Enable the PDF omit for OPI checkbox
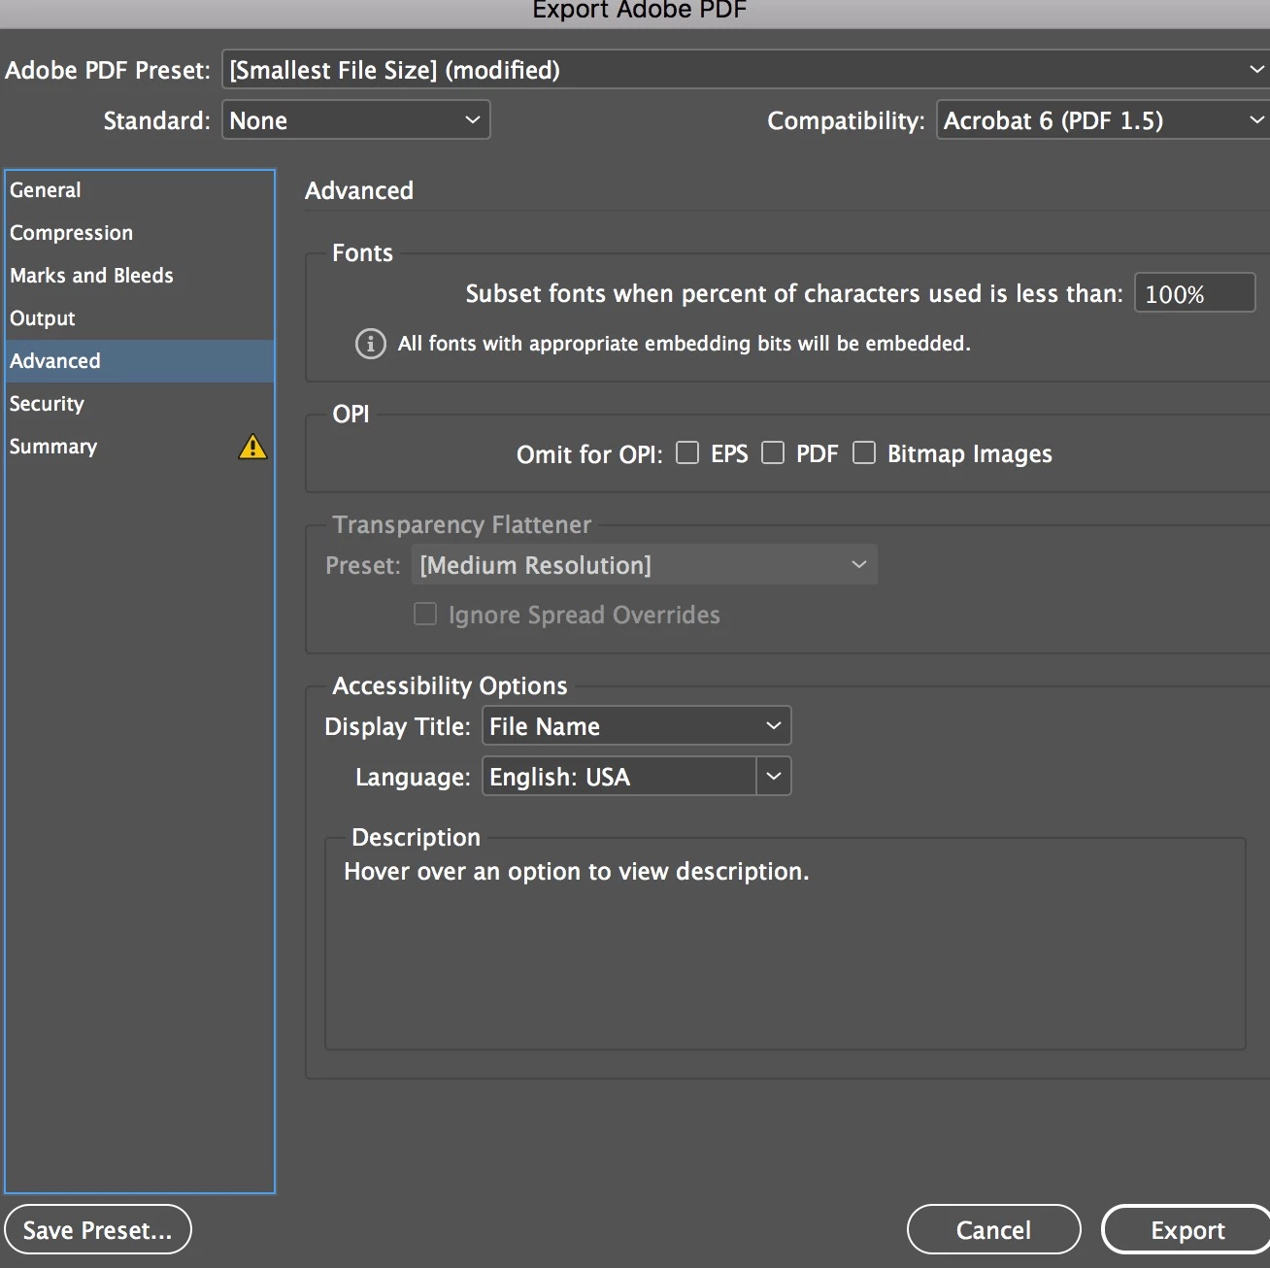The height and width of the screenshot is (1268, 1270). tap(773, 453)
